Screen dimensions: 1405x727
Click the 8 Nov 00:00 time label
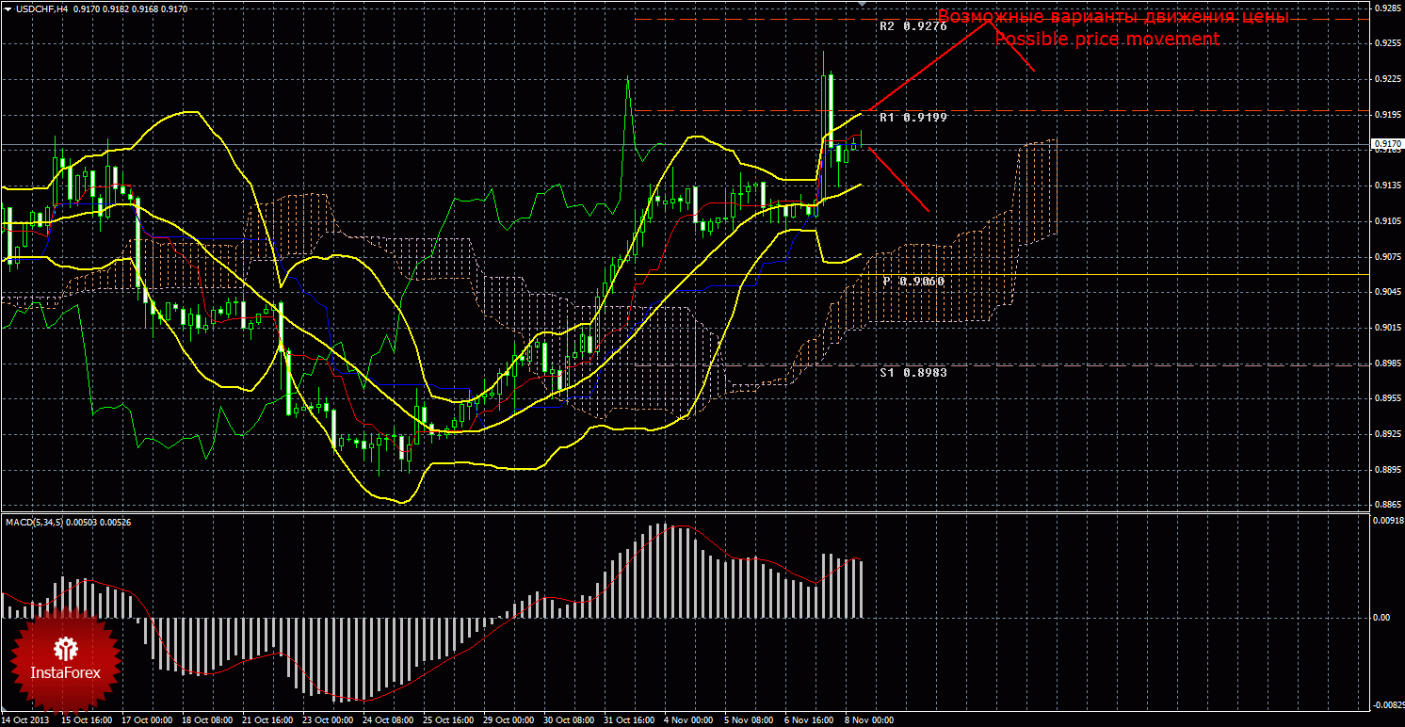(x=870, y=720)
